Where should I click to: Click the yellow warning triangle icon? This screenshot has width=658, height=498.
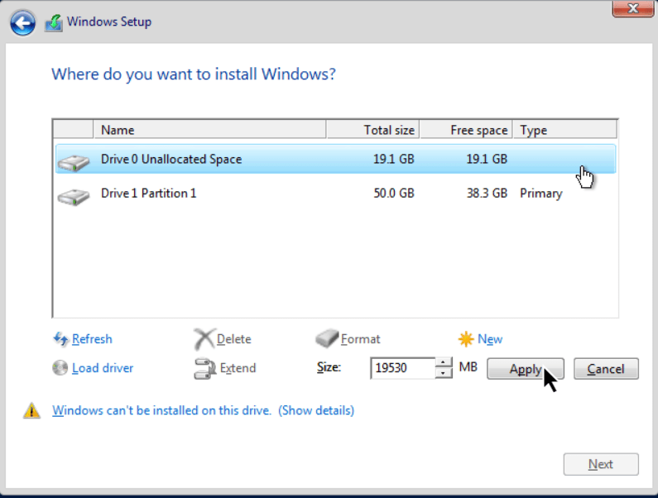pyautogui.click(x=31, y=411)
